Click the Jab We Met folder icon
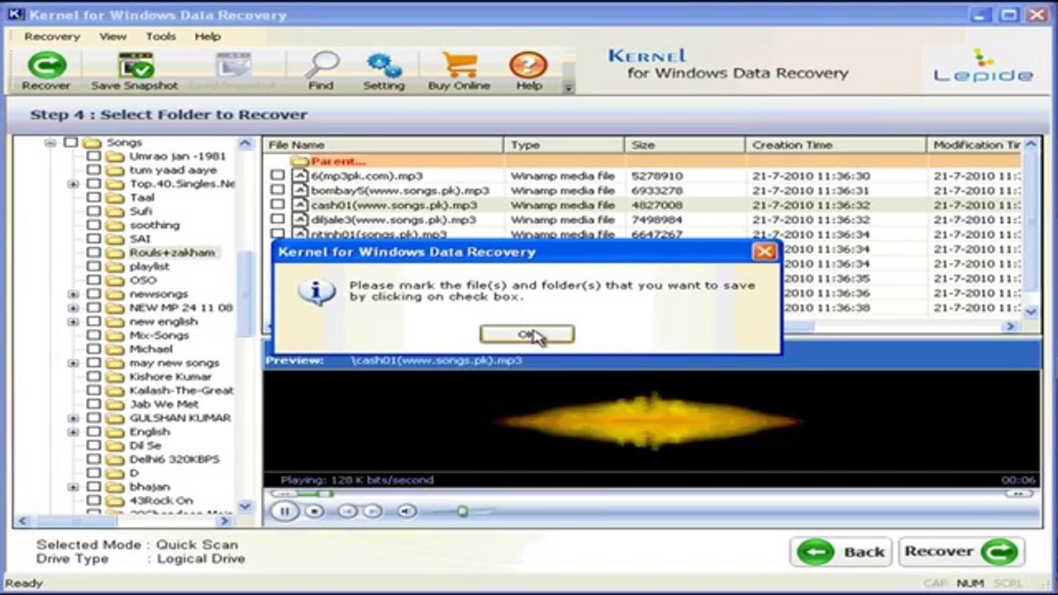Viewport: 1058px width, 595px height. (x=115, y=404)
